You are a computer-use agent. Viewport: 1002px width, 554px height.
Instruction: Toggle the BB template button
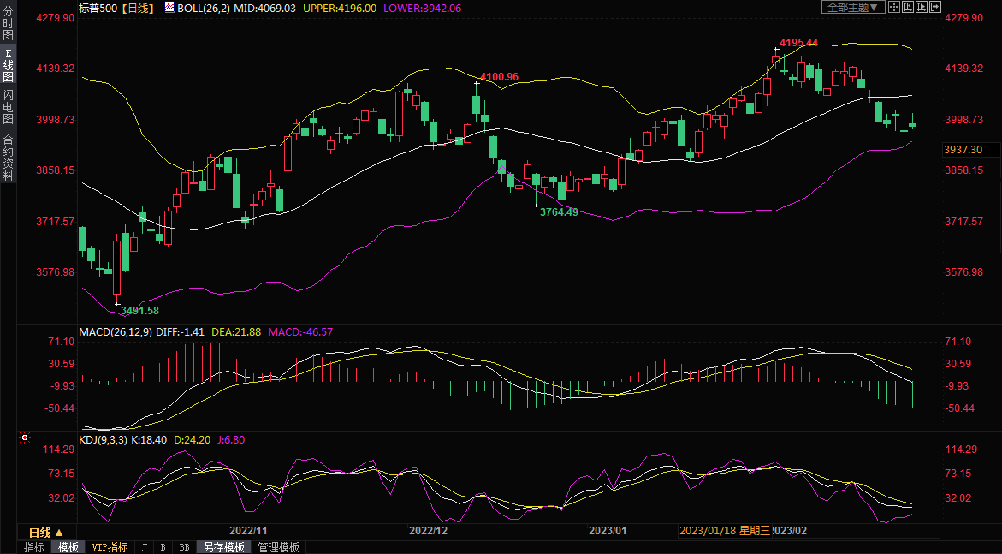pyautogui.click(x=184, y=547)
